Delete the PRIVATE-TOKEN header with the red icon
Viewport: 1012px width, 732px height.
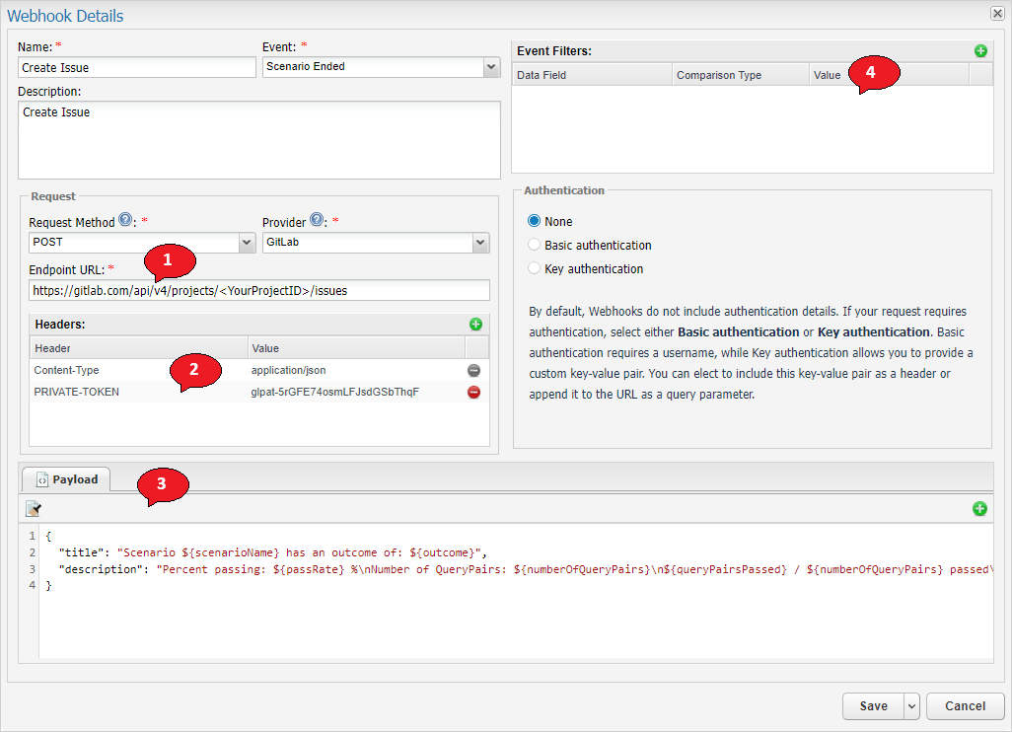click(473, 392)
